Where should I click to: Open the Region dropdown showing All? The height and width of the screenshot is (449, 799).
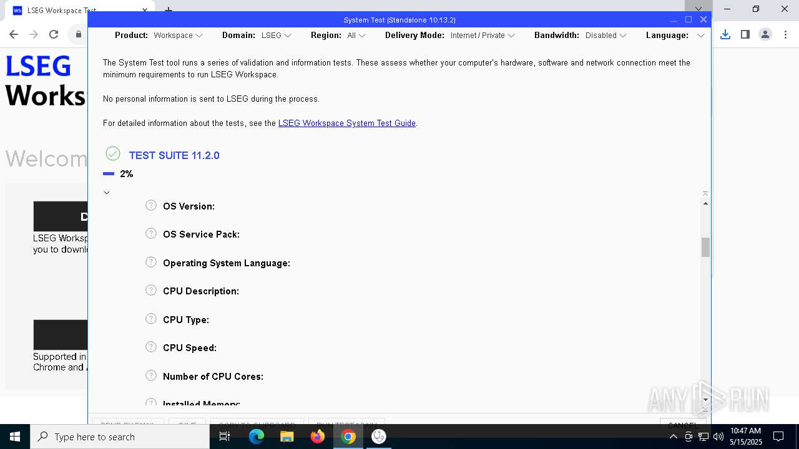(356, 36)
